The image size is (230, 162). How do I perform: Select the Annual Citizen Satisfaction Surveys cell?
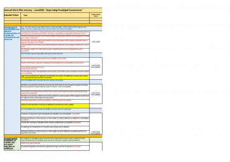(x=55, y=68)
